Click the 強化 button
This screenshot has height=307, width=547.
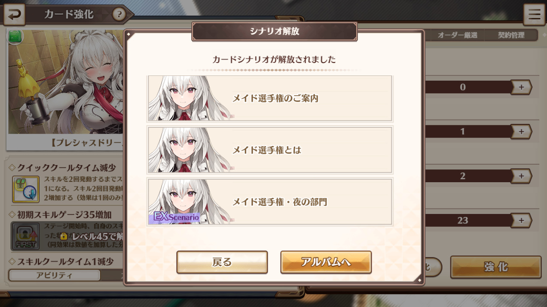pos(496,267)
